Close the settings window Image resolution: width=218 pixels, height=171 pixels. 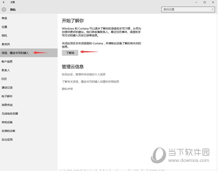point(213,2)
